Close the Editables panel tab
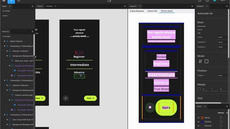This screenshot has width=230, height=129. (207, 6)
